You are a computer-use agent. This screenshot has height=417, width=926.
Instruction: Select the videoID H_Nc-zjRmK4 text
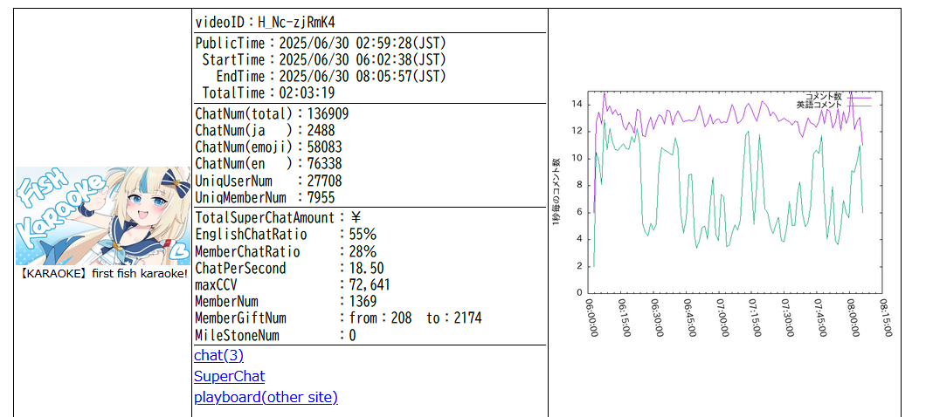[266, 23]
